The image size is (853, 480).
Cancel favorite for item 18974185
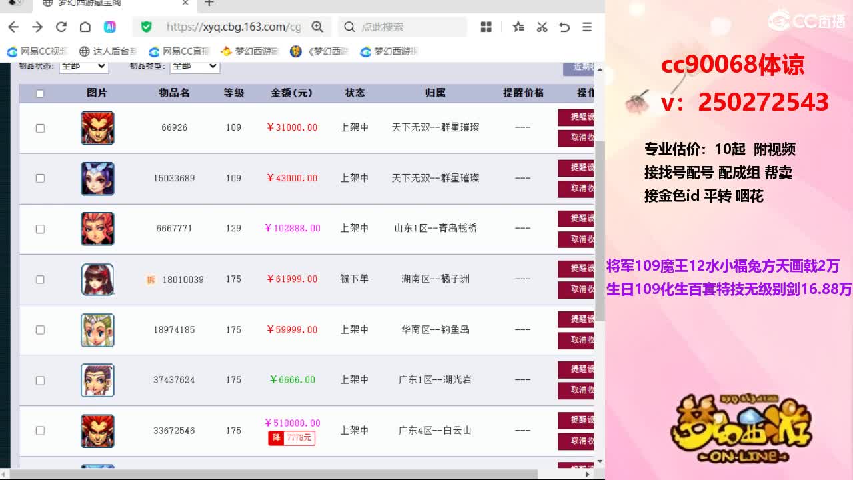576,340
